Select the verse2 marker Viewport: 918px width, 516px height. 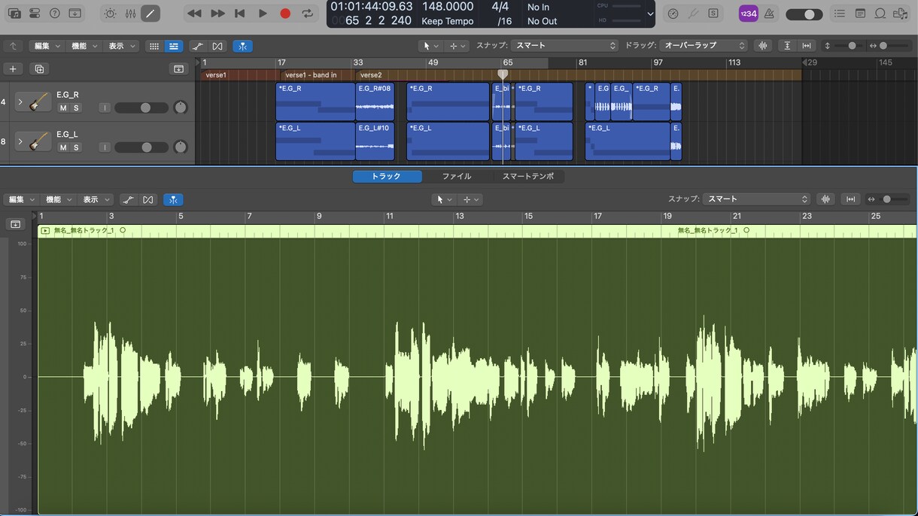click(x=371, y=75)
